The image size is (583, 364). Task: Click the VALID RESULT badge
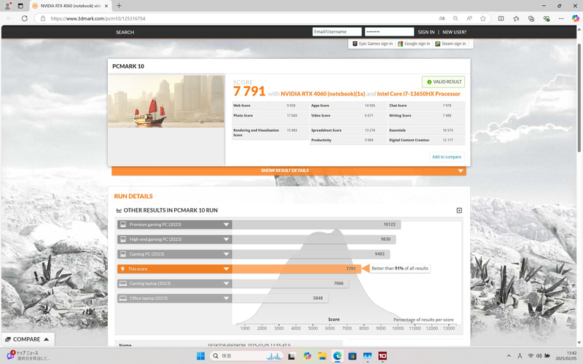(443, 82)
